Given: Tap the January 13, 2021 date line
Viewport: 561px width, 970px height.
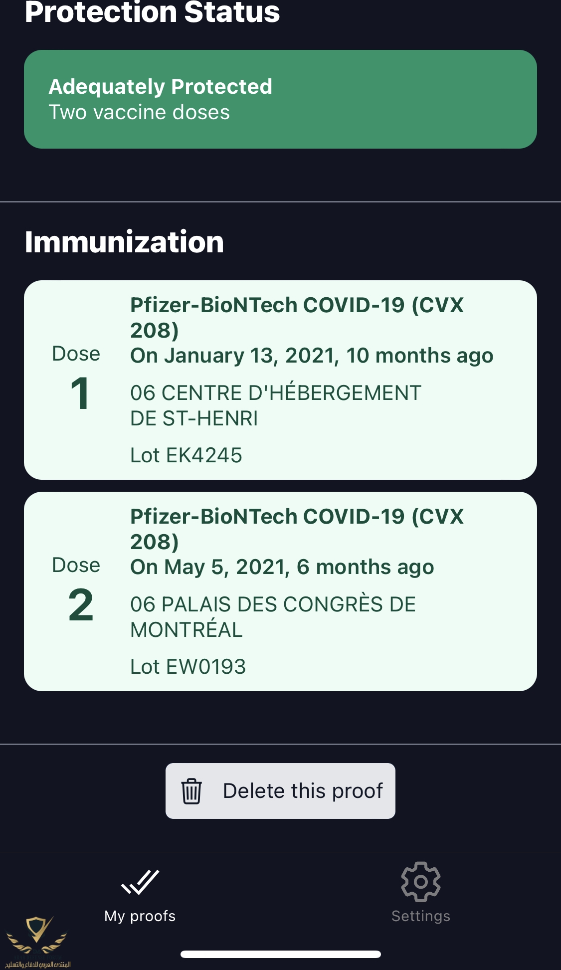Looking at the screenshot, I should (x=312, y=356).
